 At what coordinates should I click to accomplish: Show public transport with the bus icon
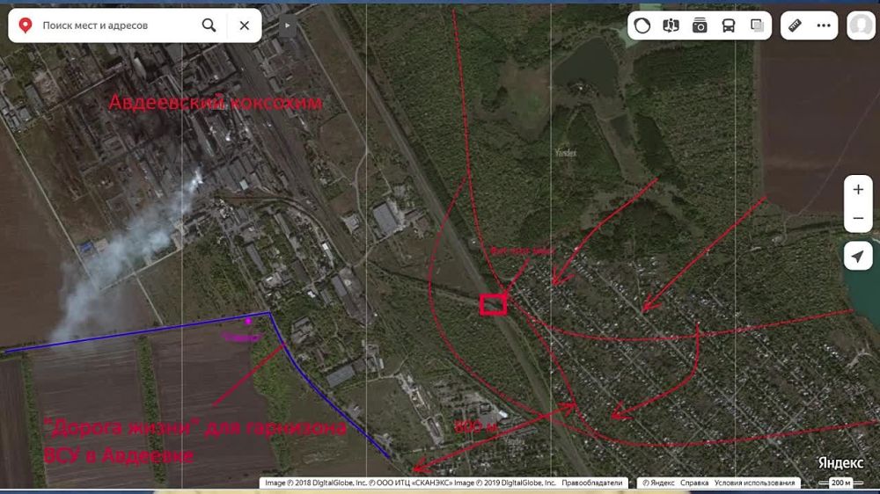[729, 25]
